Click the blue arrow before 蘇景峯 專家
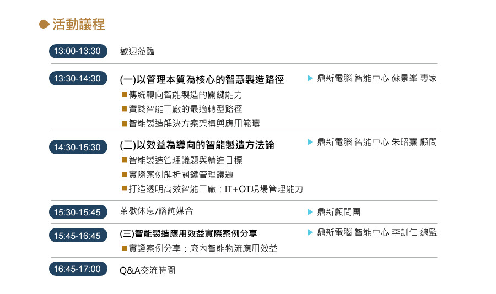Screen dimensions: 496x294 point(310,78)
